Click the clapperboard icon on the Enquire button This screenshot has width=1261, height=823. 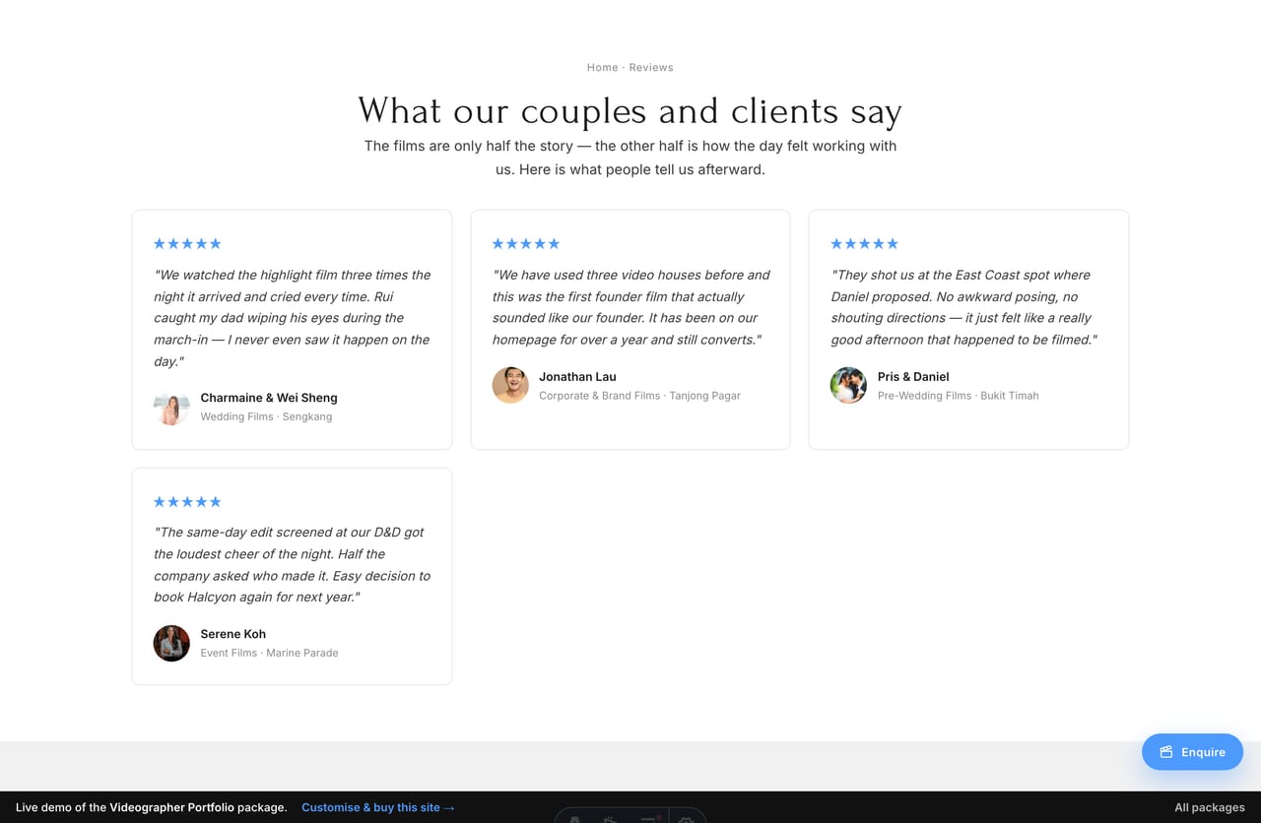coord(1166,752)
